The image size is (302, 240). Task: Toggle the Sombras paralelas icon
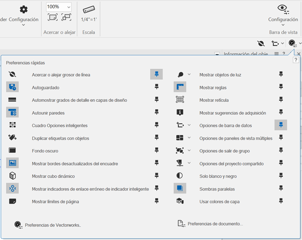[x=180, y=188]
